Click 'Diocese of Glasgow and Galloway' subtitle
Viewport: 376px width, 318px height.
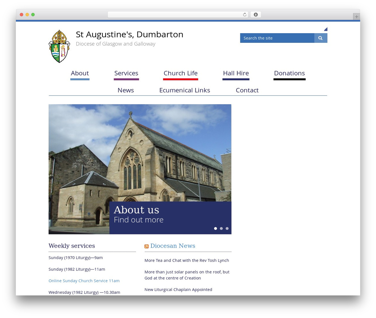[x=115, y=44]
